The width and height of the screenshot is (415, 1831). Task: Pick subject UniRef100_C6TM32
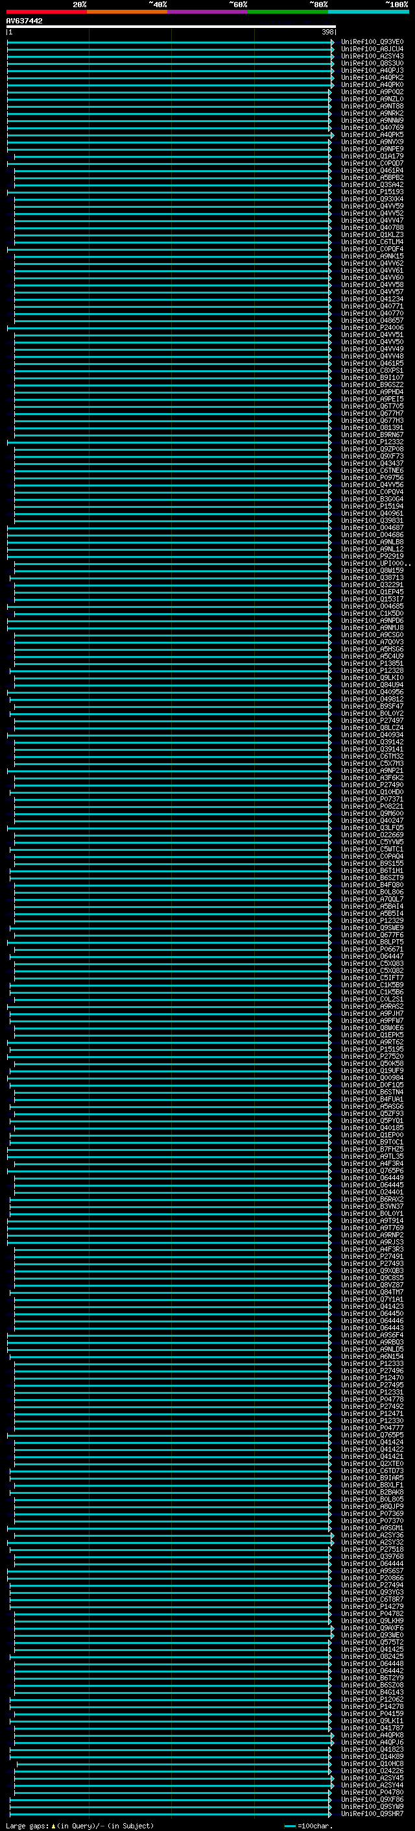click(x=372, y=756)
